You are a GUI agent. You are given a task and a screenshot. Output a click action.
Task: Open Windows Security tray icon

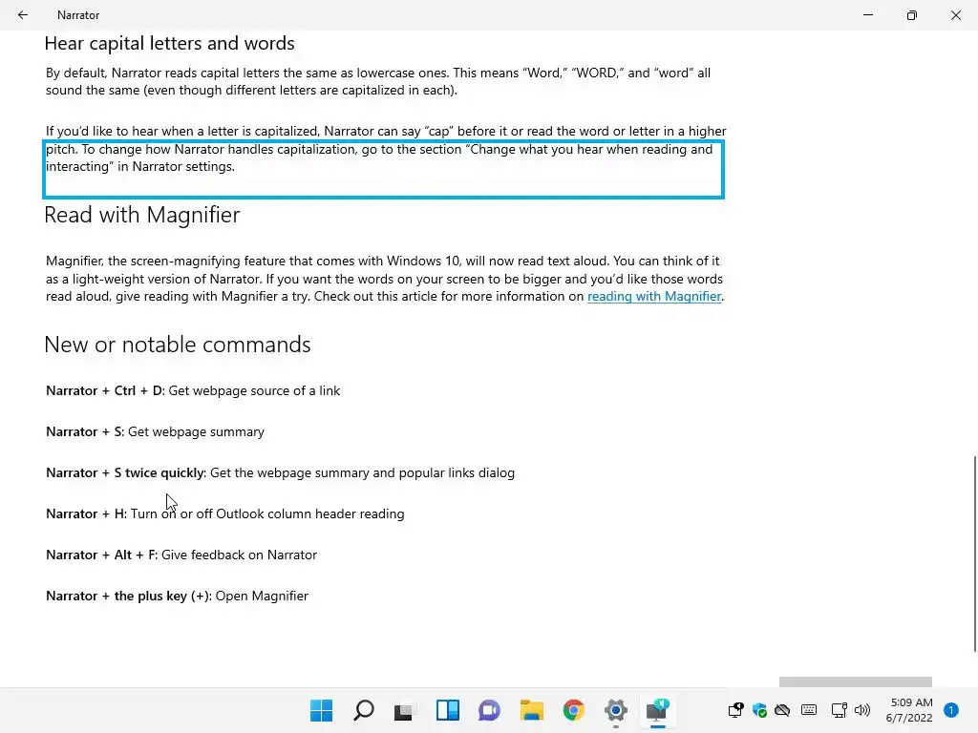tap(759, 710)
